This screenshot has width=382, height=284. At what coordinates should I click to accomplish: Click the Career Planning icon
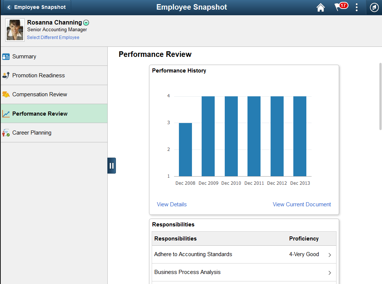(x=6, y=133)
